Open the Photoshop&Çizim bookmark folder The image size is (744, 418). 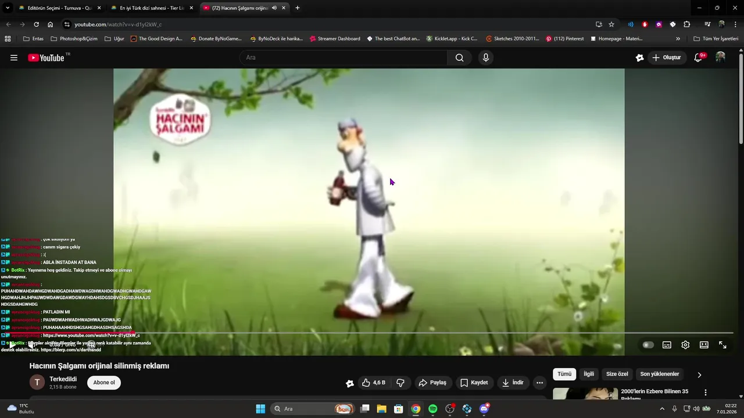(x=74, y=39)
